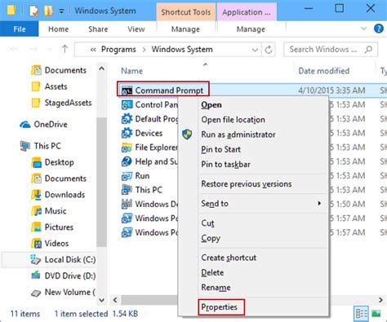Click the New folder quick access toolbar icon
The width and height of the screenshot is (387, 322).
48,11
